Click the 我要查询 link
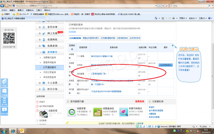Screen dimensions: 214x134 (x=139, y=101)
